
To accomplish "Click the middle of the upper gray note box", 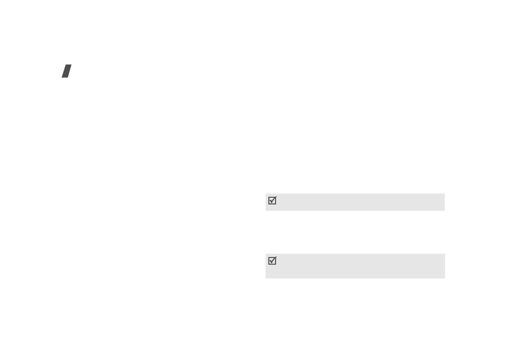I will pos(355,202).
